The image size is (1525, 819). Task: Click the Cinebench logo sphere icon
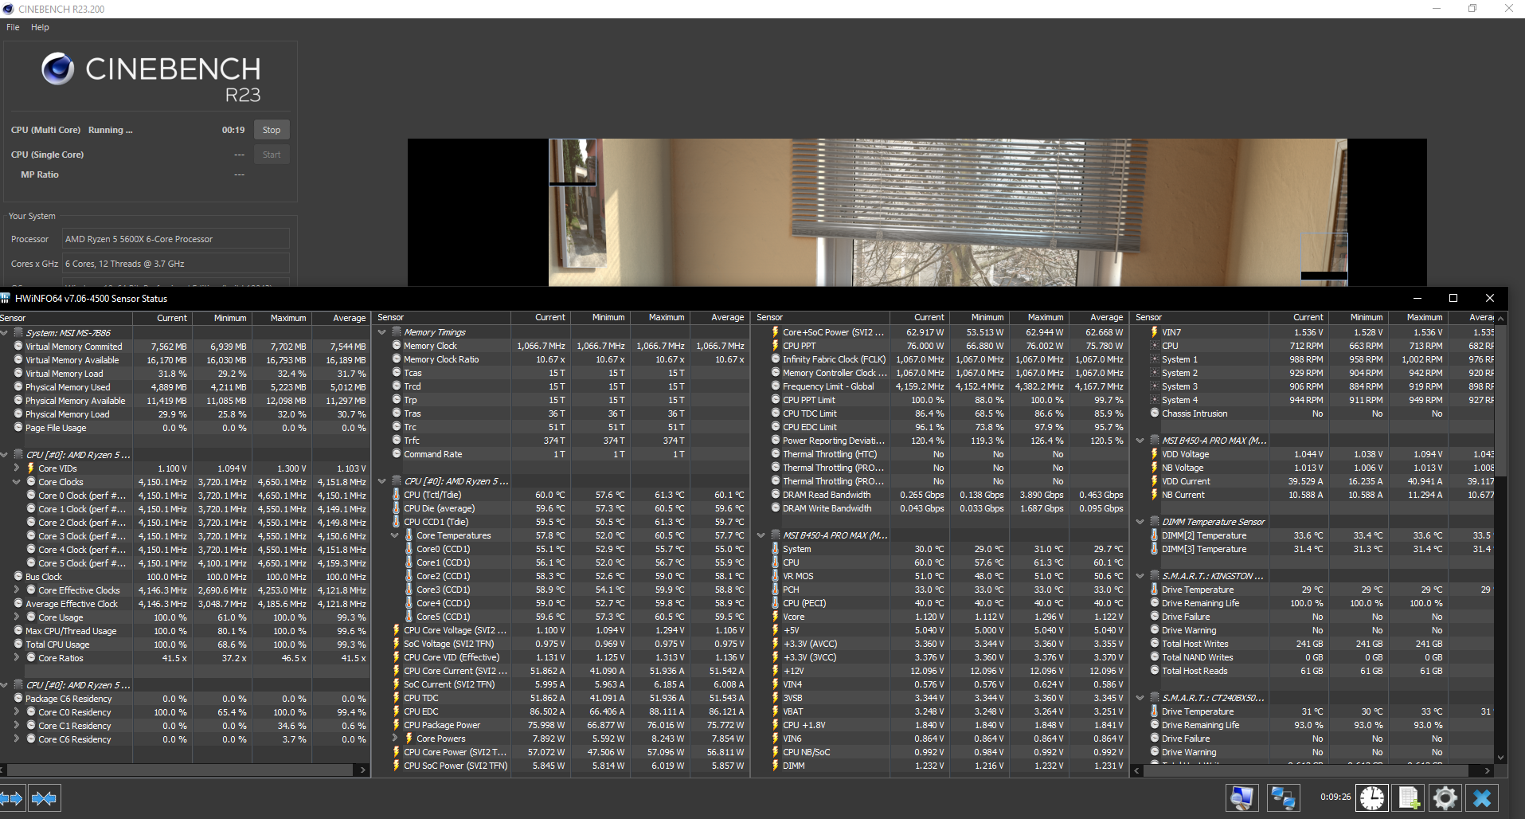tap(57, 69)
